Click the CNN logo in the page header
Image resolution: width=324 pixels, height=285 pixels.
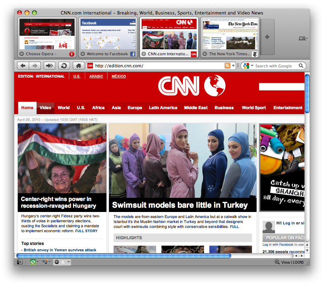pos(179,86)
